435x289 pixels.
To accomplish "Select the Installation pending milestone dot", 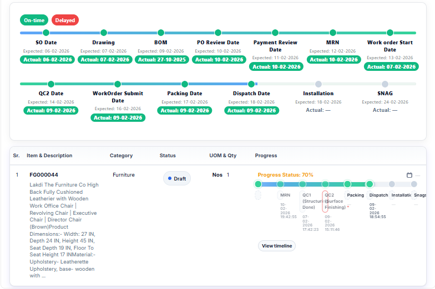I will [x=318, y=84].
